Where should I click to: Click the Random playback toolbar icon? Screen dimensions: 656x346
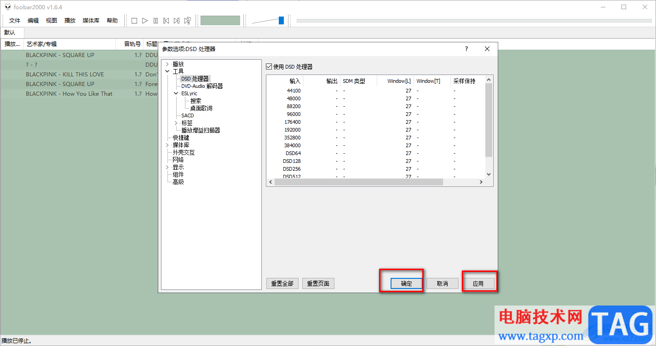188,21
